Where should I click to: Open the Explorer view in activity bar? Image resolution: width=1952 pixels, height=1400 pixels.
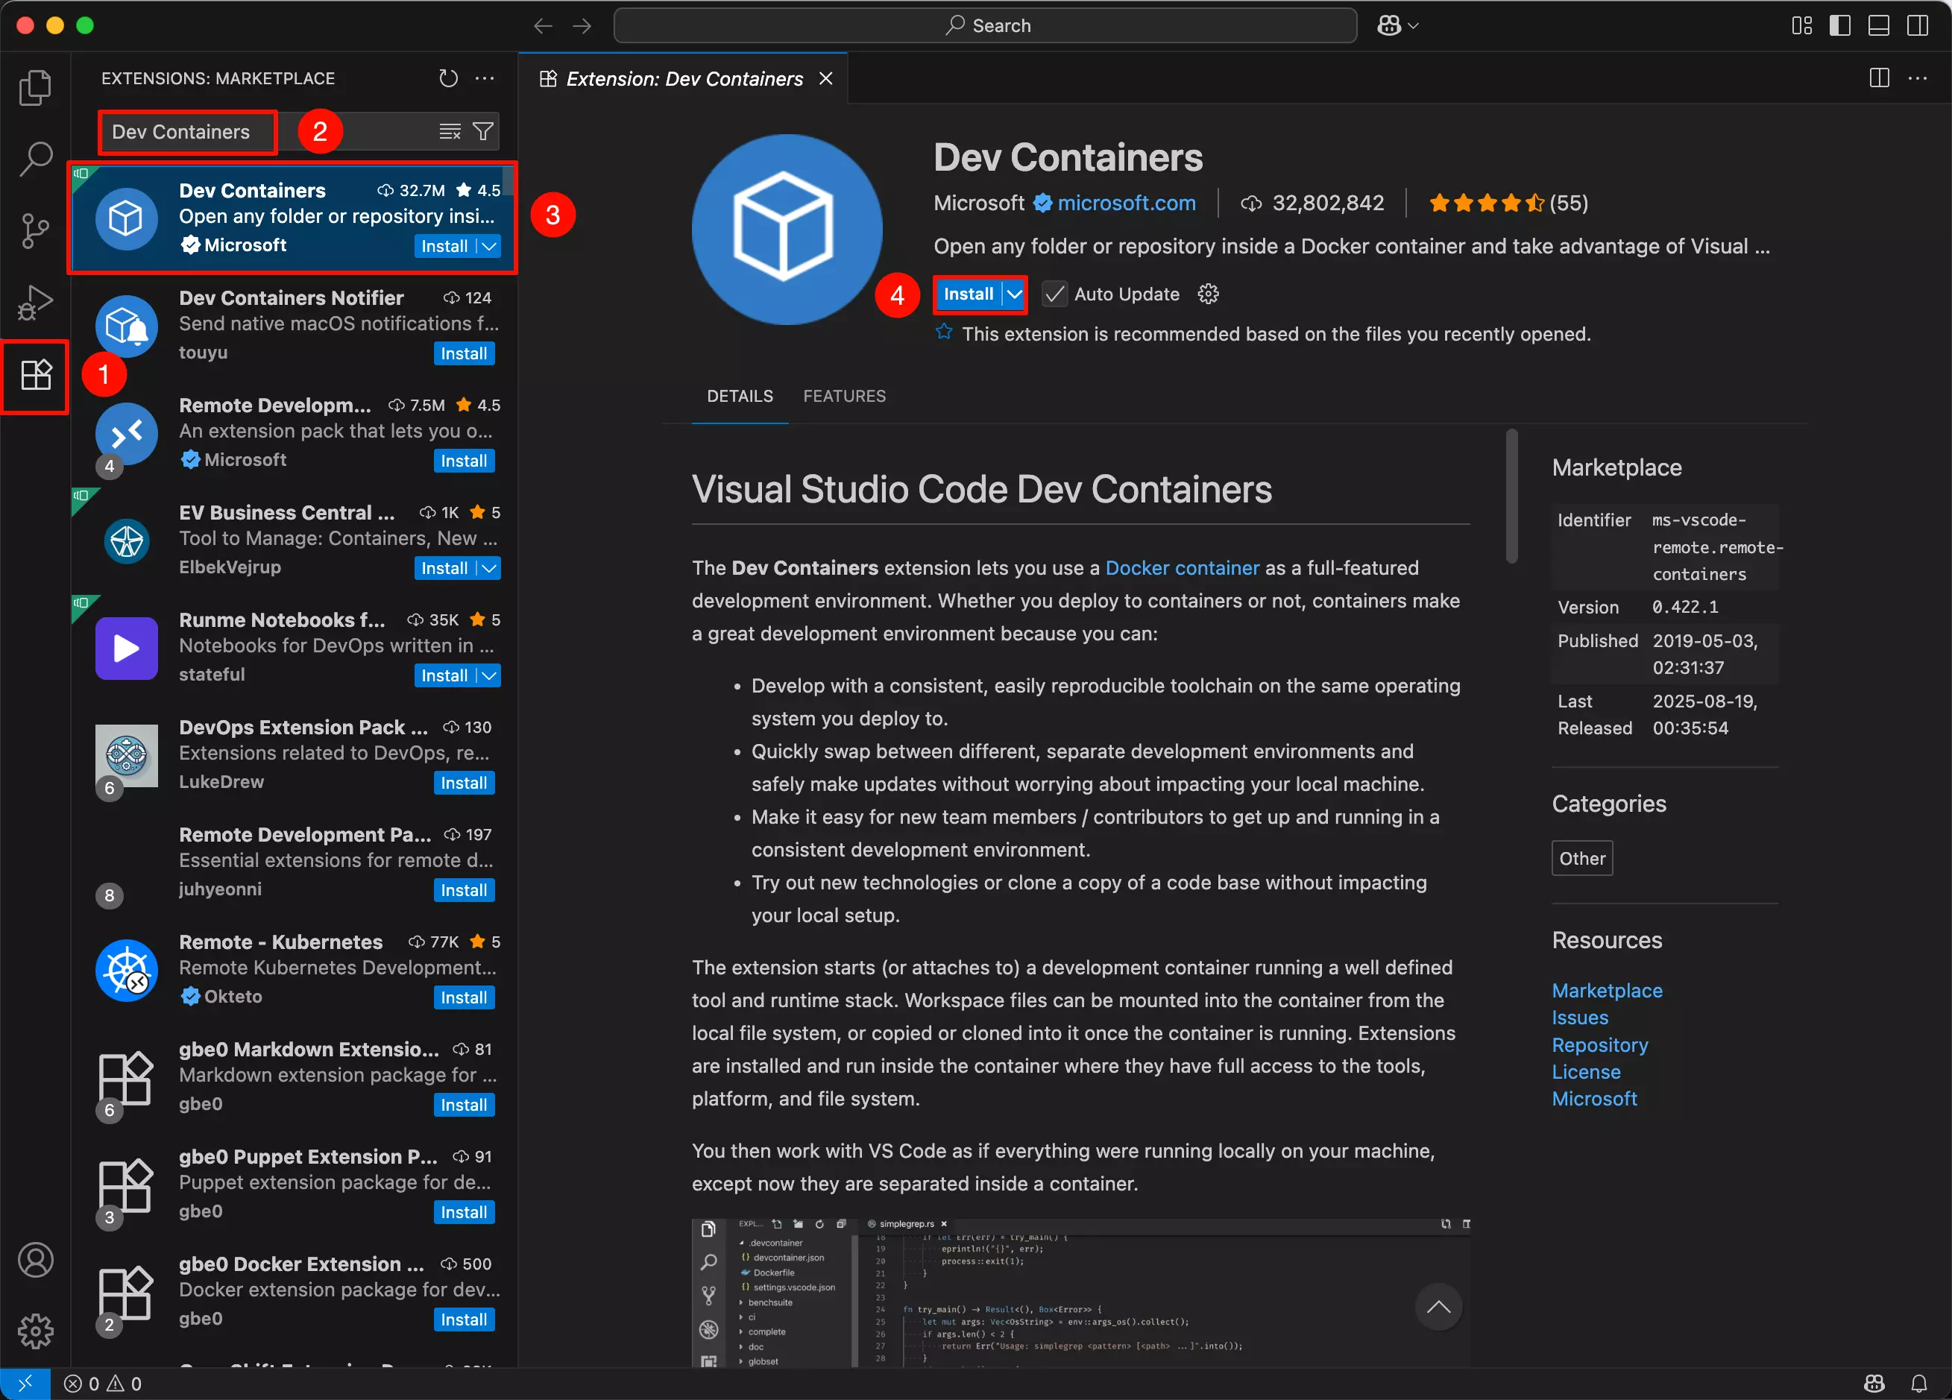coord(35,87)
